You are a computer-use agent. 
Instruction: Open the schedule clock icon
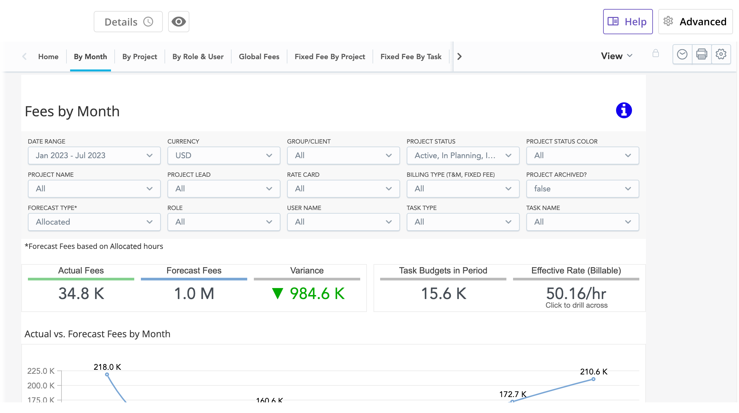click(x=682, y=54)
